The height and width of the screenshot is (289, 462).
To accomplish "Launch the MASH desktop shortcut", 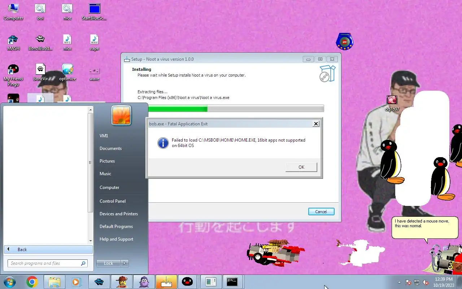I will point(13,42).
